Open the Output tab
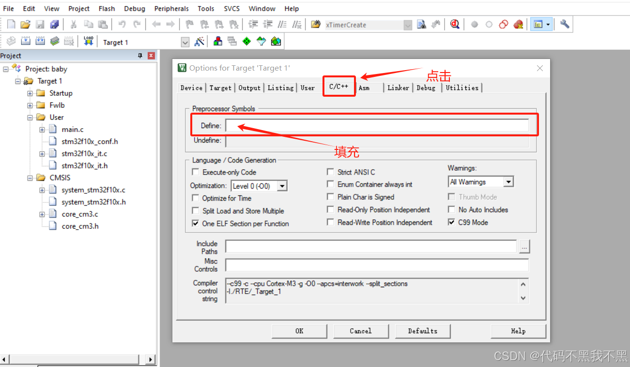Screen dimensions: 630x367 249,88
